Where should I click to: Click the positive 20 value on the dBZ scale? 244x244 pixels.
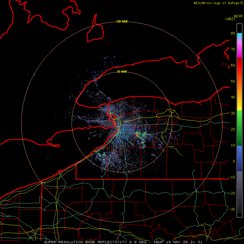click(233, 129)
